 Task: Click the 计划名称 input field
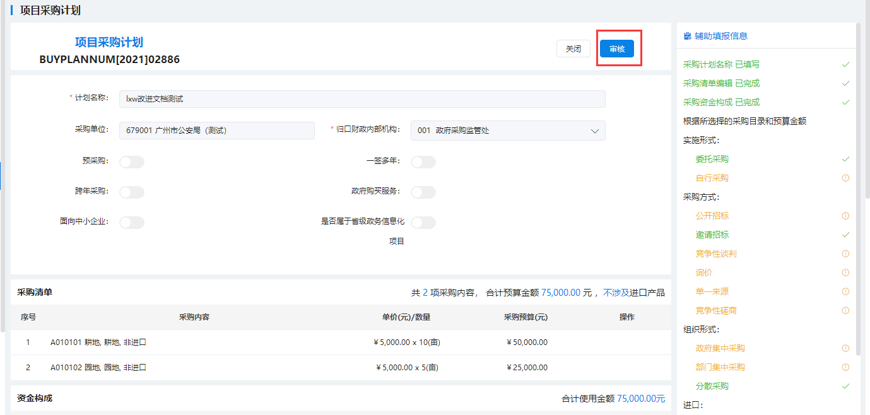coord(362,99)
